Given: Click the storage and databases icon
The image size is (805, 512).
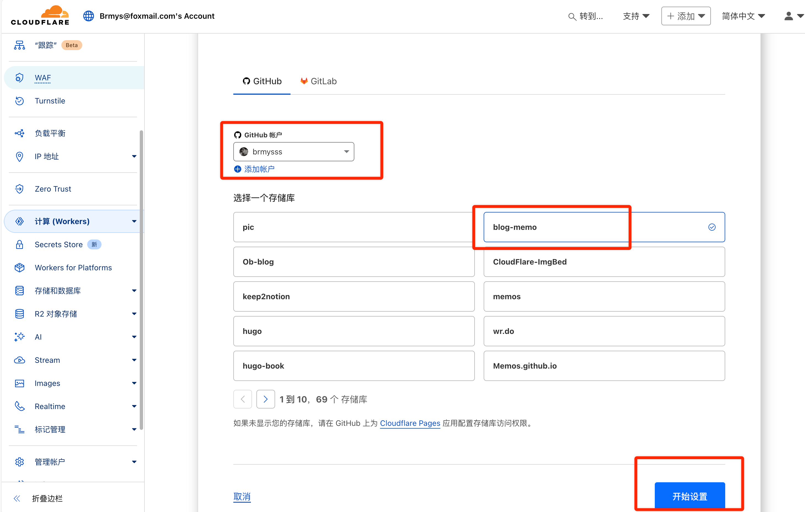Looking at the screenshot, I should point(19,291).
